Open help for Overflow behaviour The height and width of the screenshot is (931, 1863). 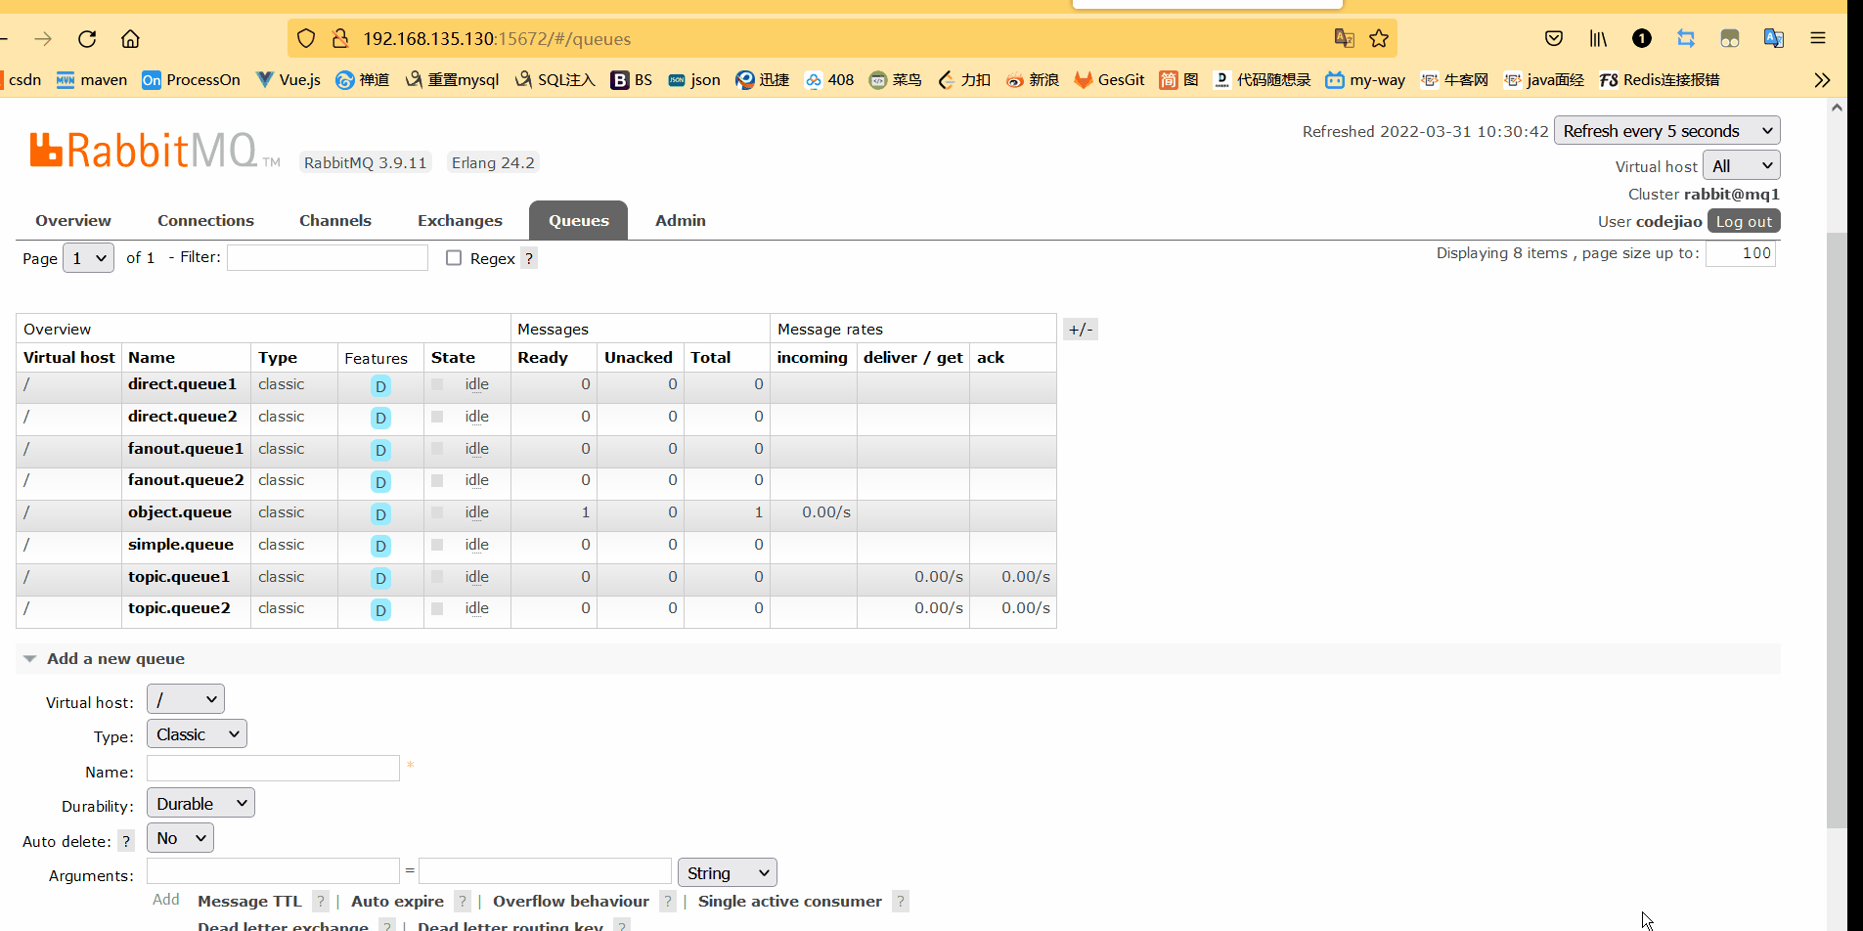click(668, 902)
